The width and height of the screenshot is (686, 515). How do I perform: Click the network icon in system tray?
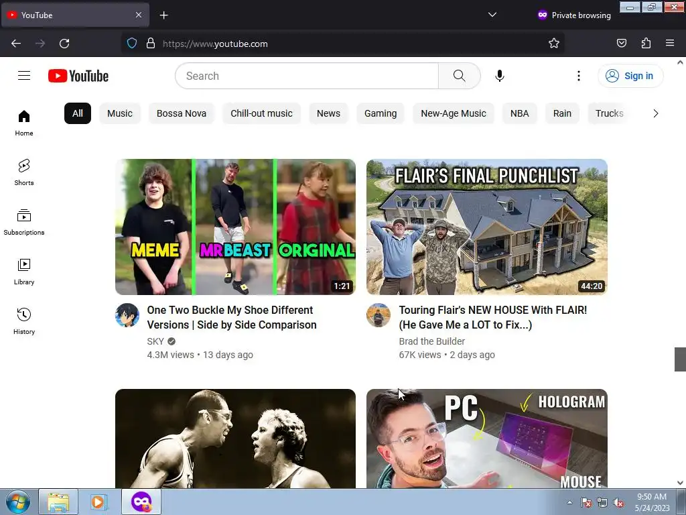[602, 503]
